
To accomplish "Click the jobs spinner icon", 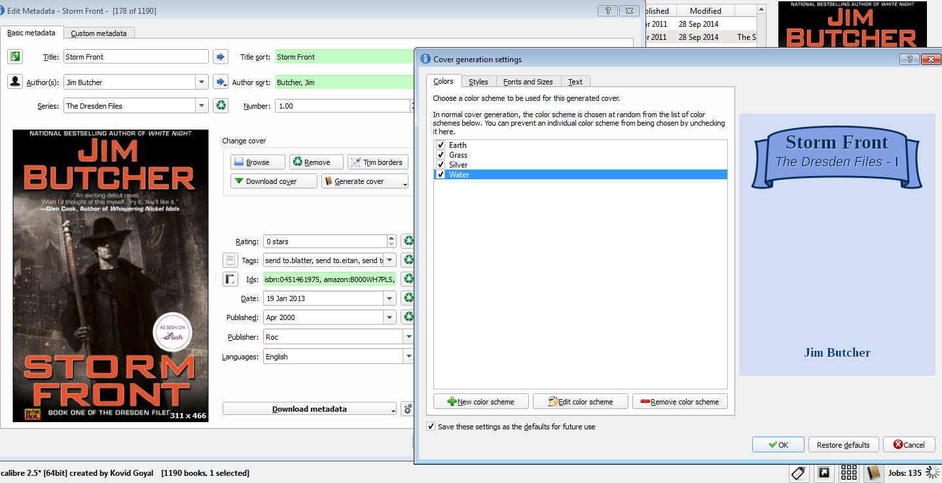I will 933,473.
